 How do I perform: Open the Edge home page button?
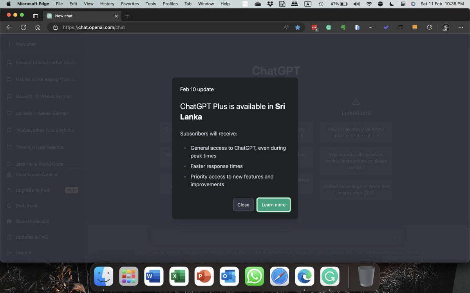[x=38, y=27]
